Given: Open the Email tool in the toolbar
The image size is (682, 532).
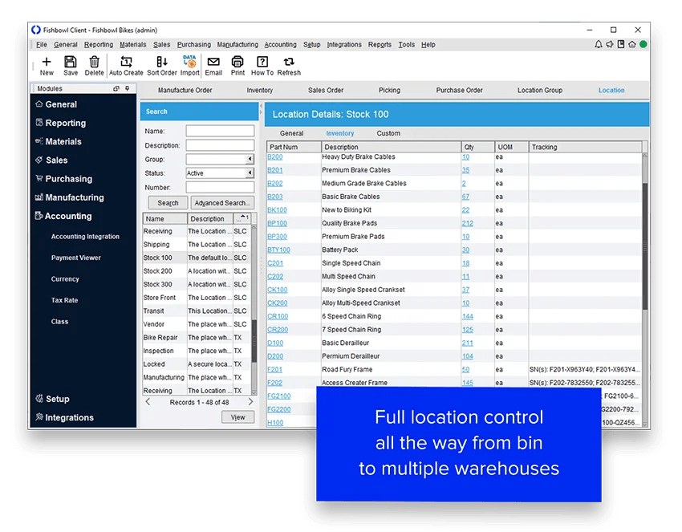Looking at the screenshot, I should (x=213, y=64).
